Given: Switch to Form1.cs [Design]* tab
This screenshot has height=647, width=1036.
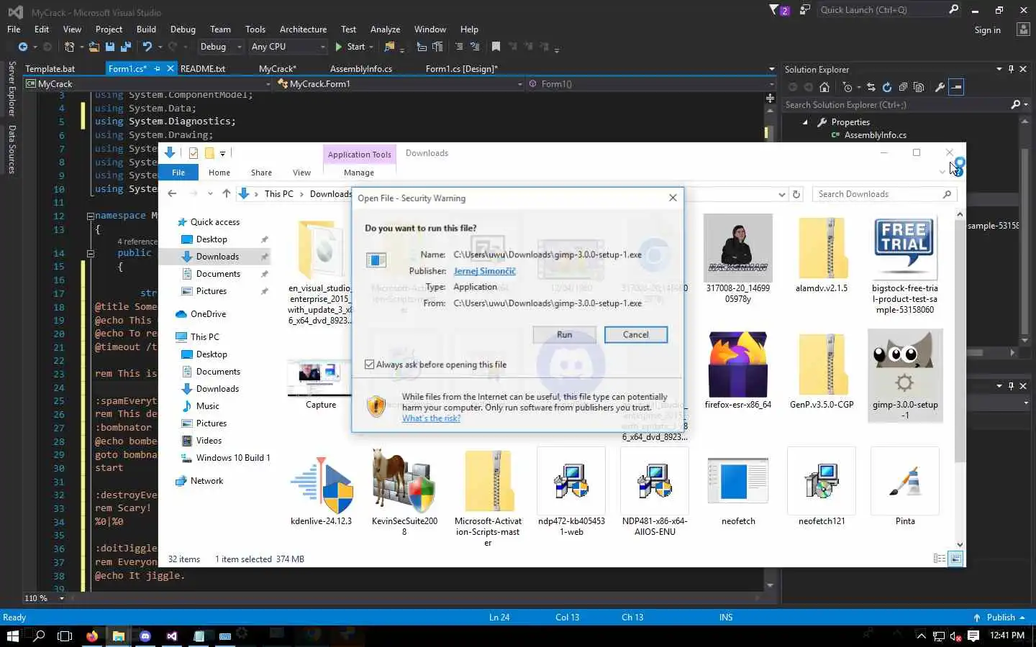Looking at the screenshot, I should point(461,69).
